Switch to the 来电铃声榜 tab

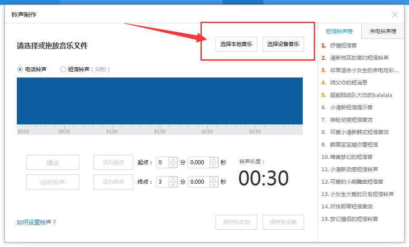383,31
